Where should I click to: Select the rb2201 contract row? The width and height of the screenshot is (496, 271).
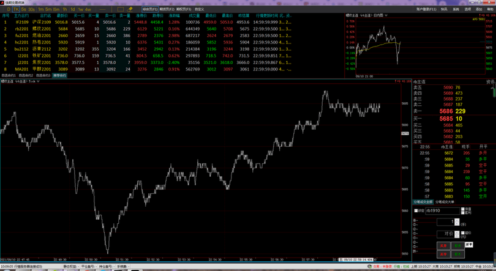147,29
